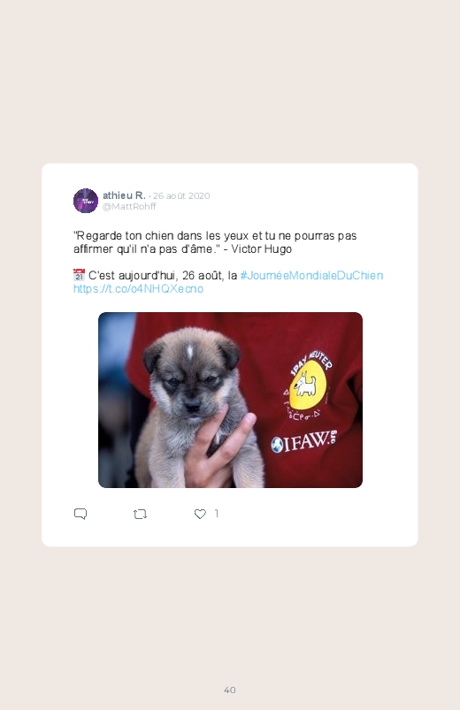
Task: Open the 26 août 2020 timestamp
Action: click(x=181, y=195)
